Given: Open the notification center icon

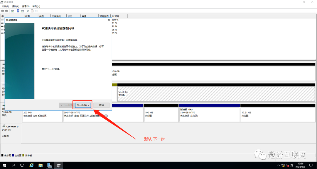Looking at the screenshot, I should tap(311, 165).
